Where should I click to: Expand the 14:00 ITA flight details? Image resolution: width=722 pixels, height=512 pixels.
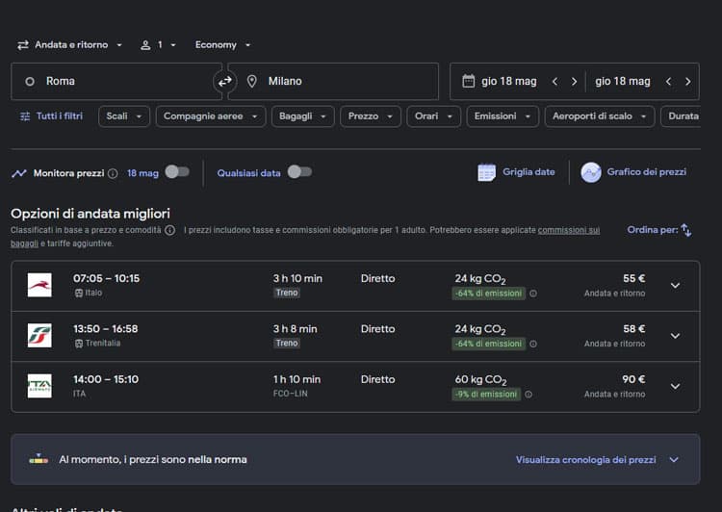[675, 386]
